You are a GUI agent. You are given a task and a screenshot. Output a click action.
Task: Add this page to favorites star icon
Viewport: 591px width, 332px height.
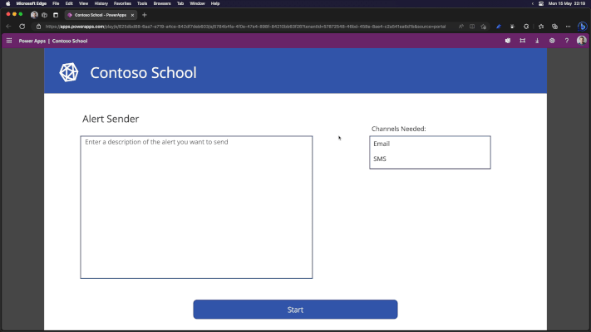pos(484,27)
